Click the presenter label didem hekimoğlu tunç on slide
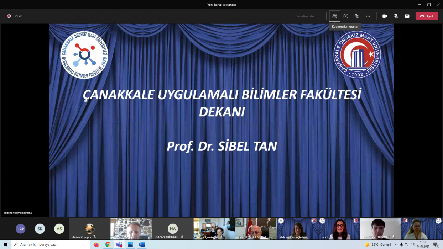 (18, 213)
